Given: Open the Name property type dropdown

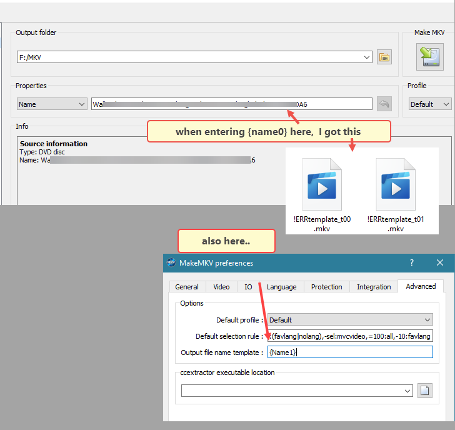Looking at the screenshot, I should pos(52,104).
